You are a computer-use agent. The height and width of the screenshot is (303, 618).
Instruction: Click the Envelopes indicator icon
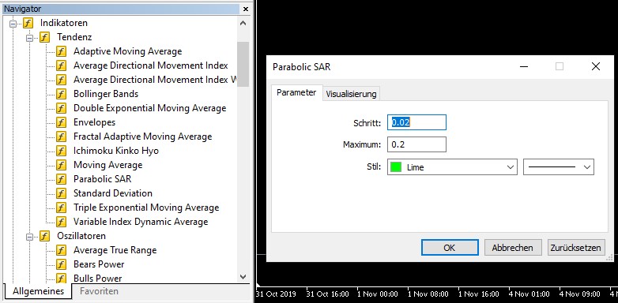pos(61,122)
